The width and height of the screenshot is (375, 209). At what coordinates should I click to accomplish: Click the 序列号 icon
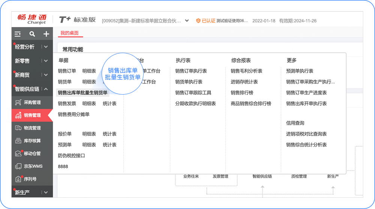(18, 179)
